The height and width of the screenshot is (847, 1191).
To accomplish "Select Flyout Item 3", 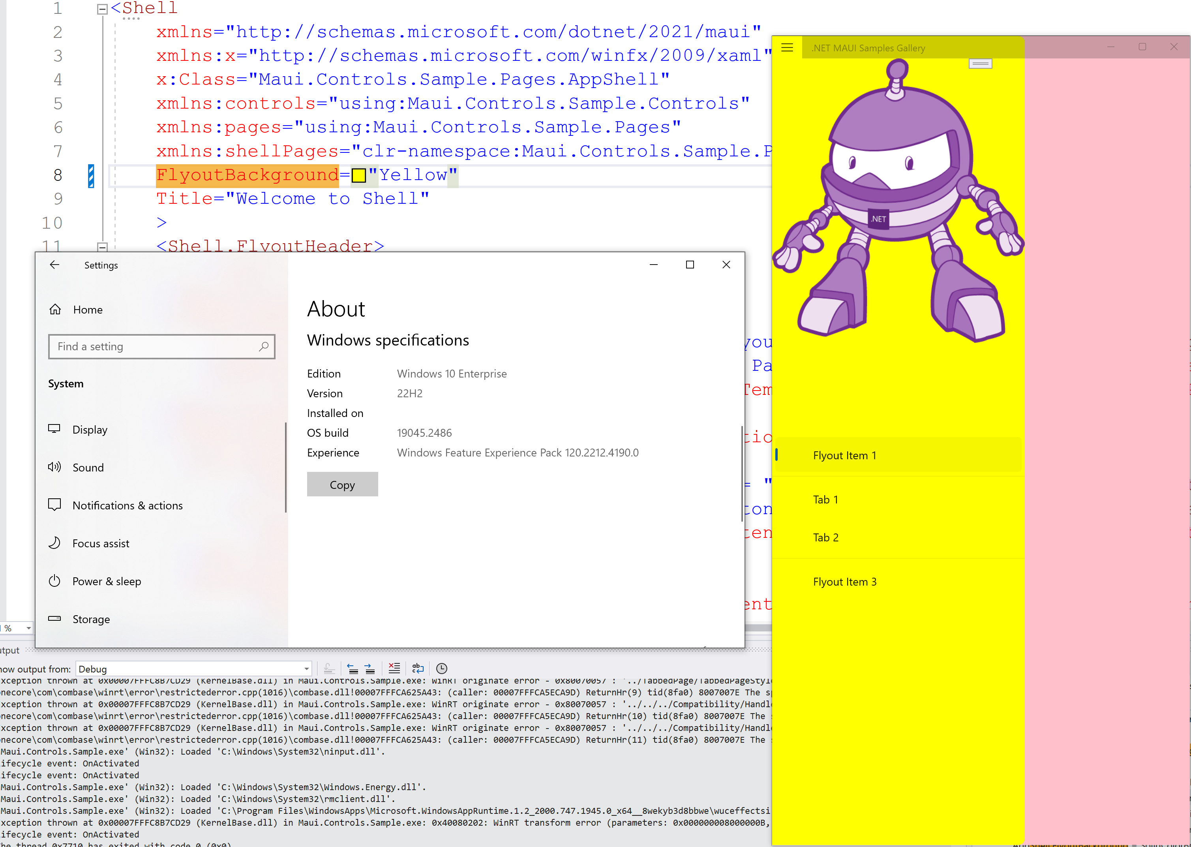I will coord(845,581).
